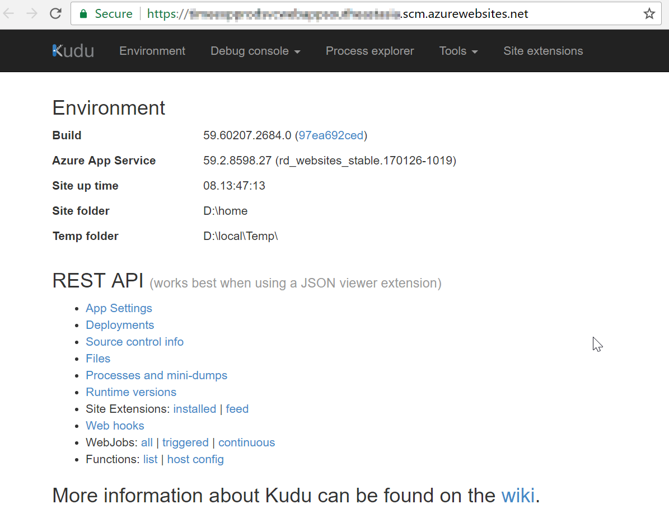Go forward using the browser forward arrow

[32, 13]
